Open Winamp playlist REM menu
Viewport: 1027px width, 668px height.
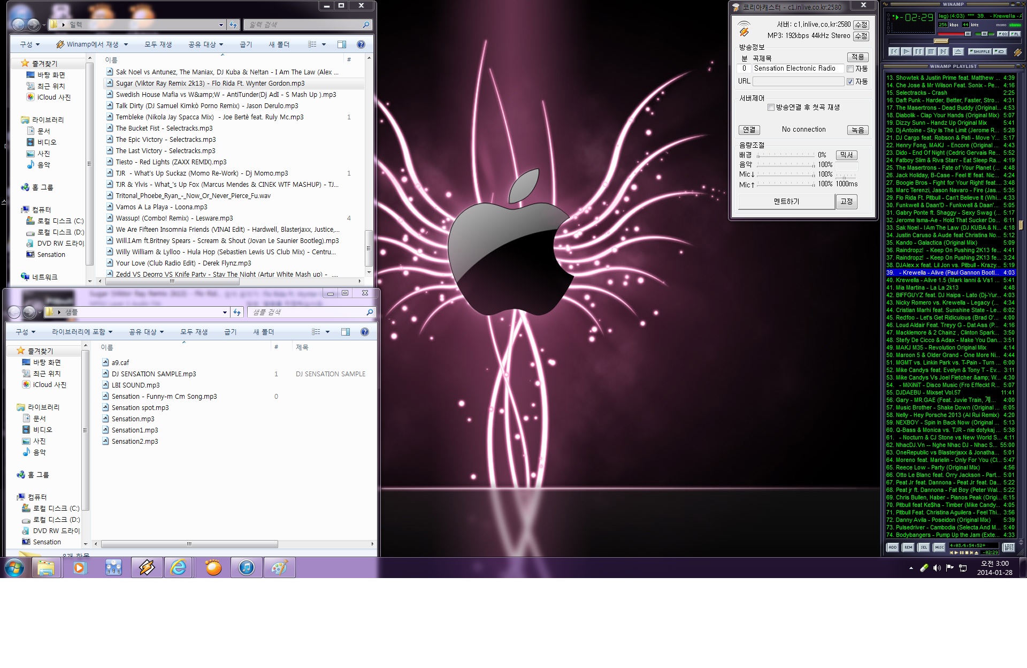click(x=908, y=547)
